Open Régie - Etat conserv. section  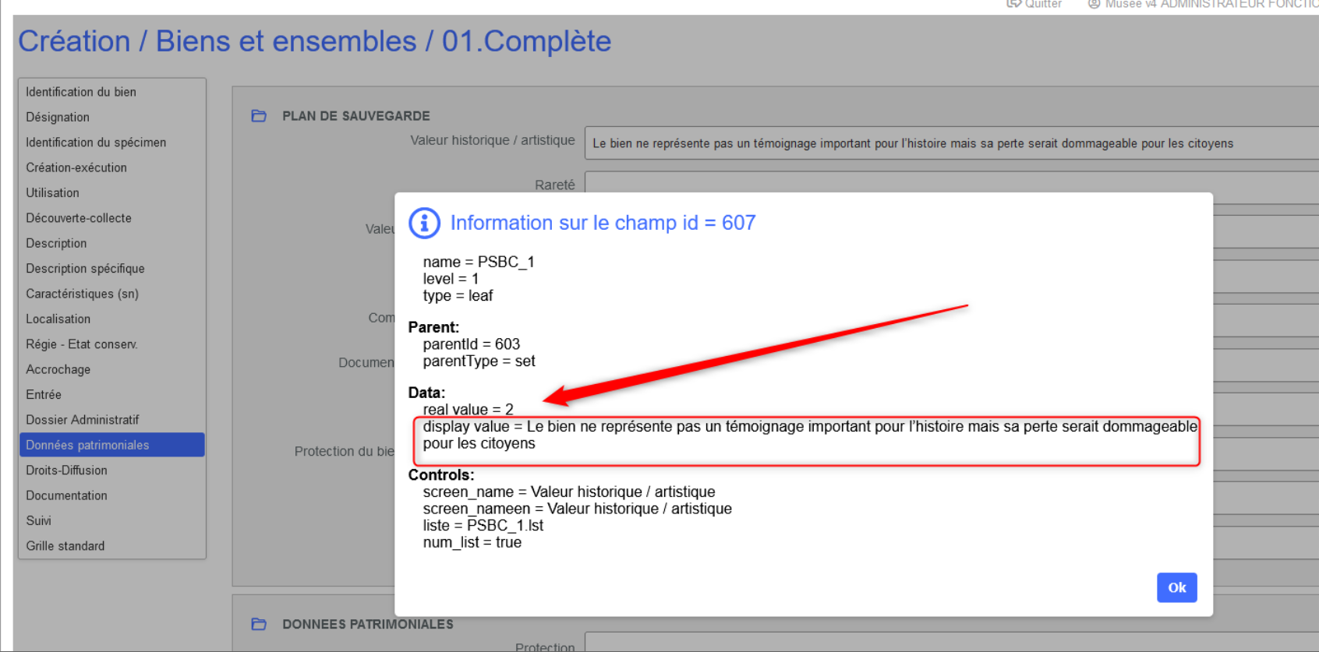tap(82, 344)
